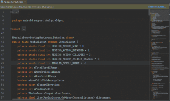Click line number 49 in the gutter
170x101 pixels.
pyautogui.click(x=2, y=63)
